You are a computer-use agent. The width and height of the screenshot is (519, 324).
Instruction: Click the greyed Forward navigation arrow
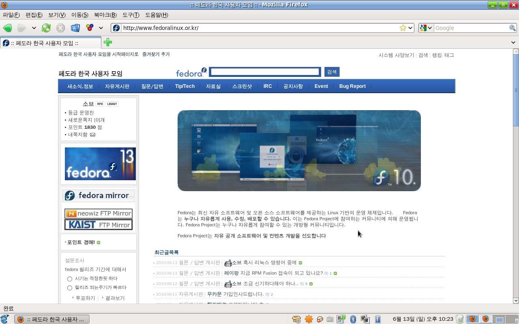point(21,28)
